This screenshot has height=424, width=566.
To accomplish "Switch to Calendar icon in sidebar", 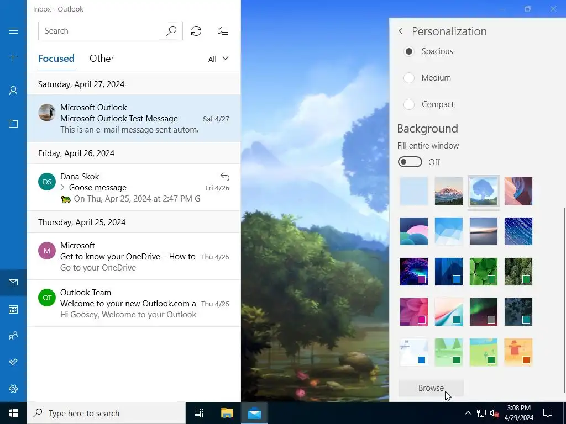I will pyautogui.click(x=13, y=309).
